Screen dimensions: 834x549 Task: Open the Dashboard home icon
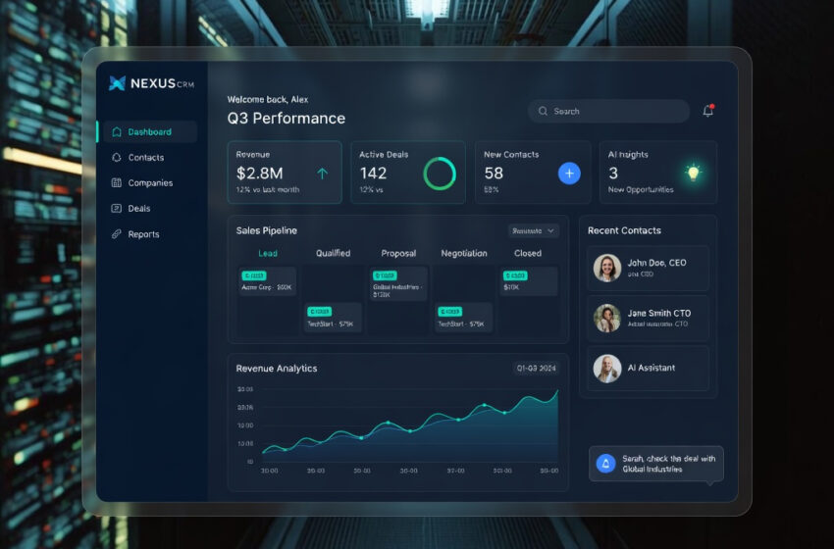point(117,131)
